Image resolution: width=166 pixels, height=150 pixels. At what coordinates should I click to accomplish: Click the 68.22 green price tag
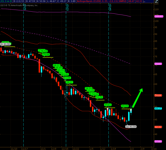point(57,65)
